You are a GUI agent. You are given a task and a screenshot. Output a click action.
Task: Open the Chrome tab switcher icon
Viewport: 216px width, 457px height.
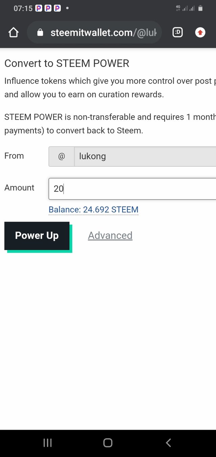click(177, 32)
